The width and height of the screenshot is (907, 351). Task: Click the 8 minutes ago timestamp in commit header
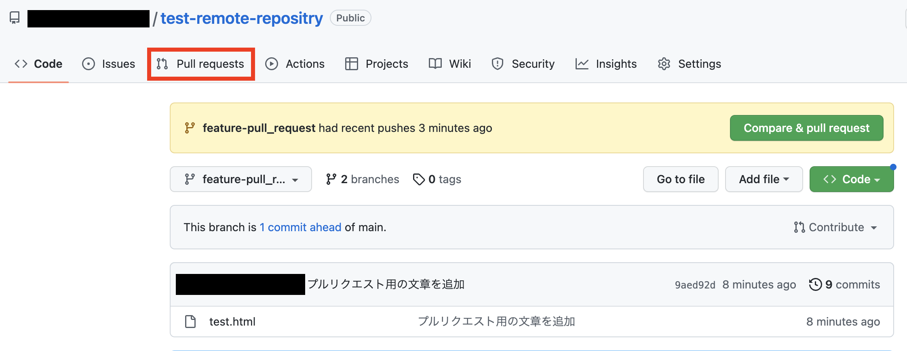(x=759, y=285)
